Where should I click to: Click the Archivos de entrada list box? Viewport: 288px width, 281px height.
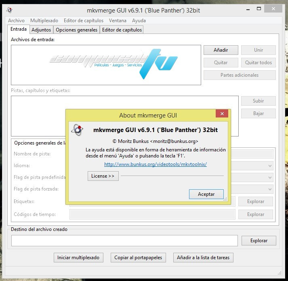click(x=106, y=65)
